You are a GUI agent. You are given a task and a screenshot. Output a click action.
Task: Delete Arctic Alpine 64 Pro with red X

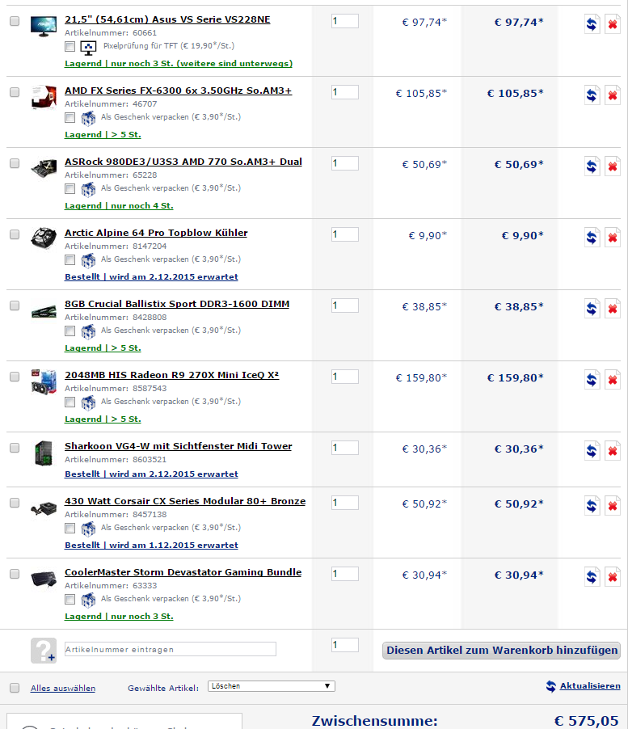[613, 238]
